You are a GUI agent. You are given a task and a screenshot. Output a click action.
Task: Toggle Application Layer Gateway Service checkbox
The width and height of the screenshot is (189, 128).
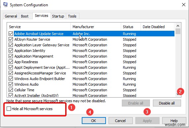coord(11,45)
